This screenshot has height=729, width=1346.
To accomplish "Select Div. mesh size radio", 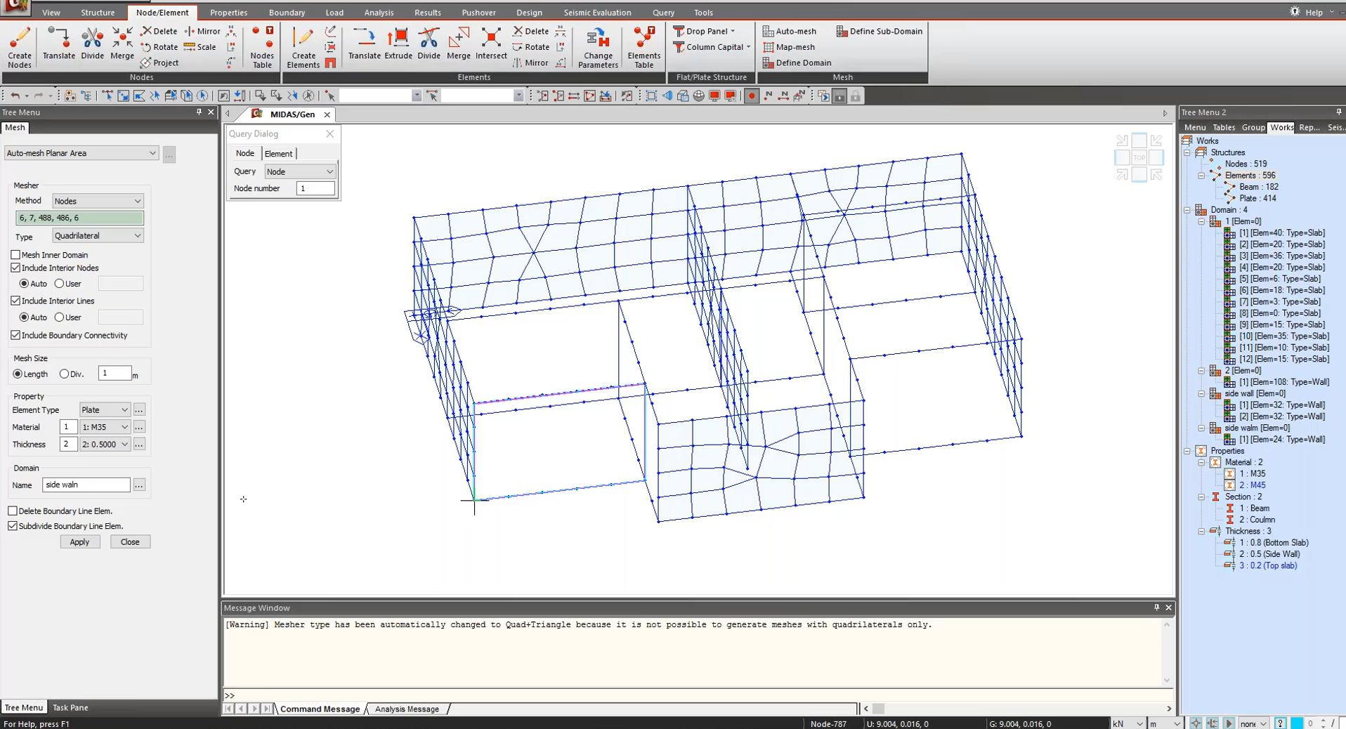I will (x=64, y=374).
